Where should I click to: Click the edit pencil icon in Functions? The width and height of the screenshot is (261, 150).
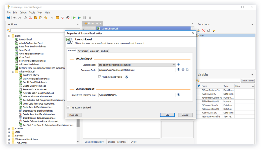tap(214, 31)
